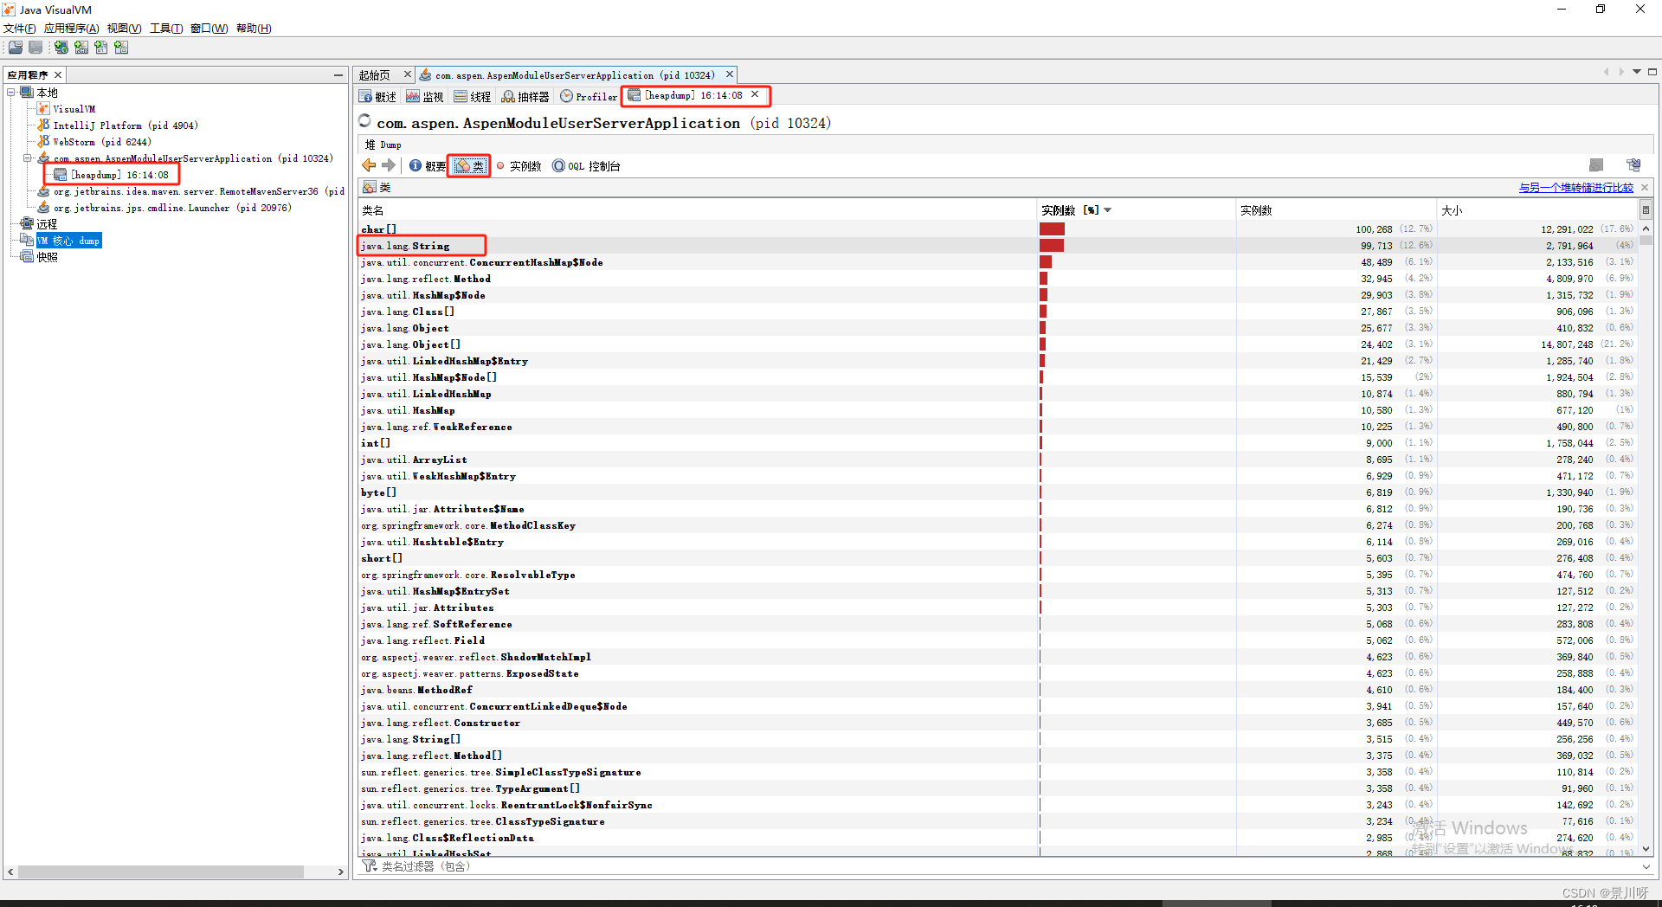
Task: Open the document tabs list dropdown arrow
Action: 1637,72
